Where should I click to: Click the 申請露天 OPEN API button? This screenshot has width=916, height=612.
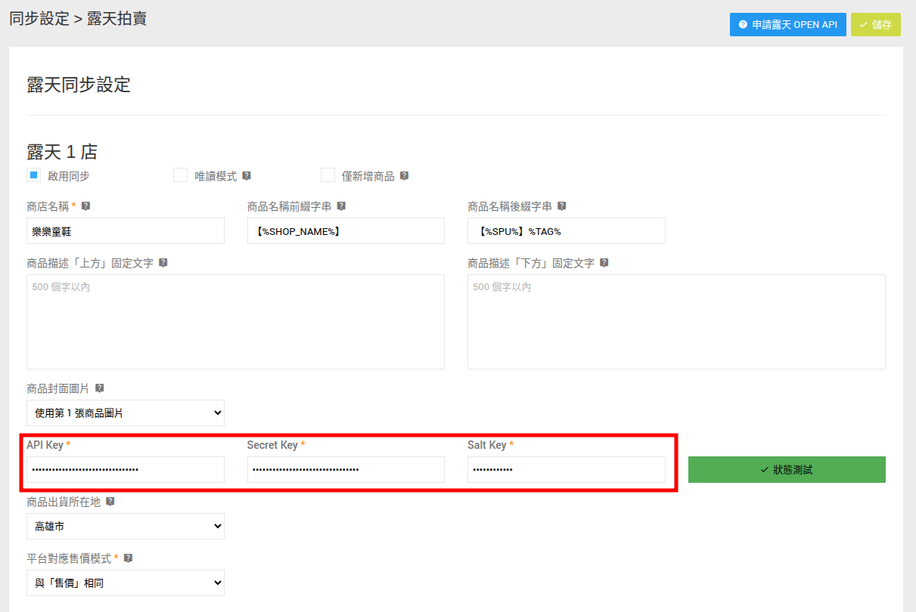pos(787,24)
